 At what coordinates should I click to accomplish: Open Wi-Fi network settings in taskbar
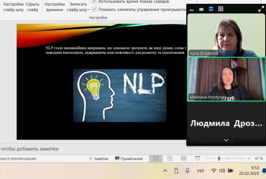[214, 171]
